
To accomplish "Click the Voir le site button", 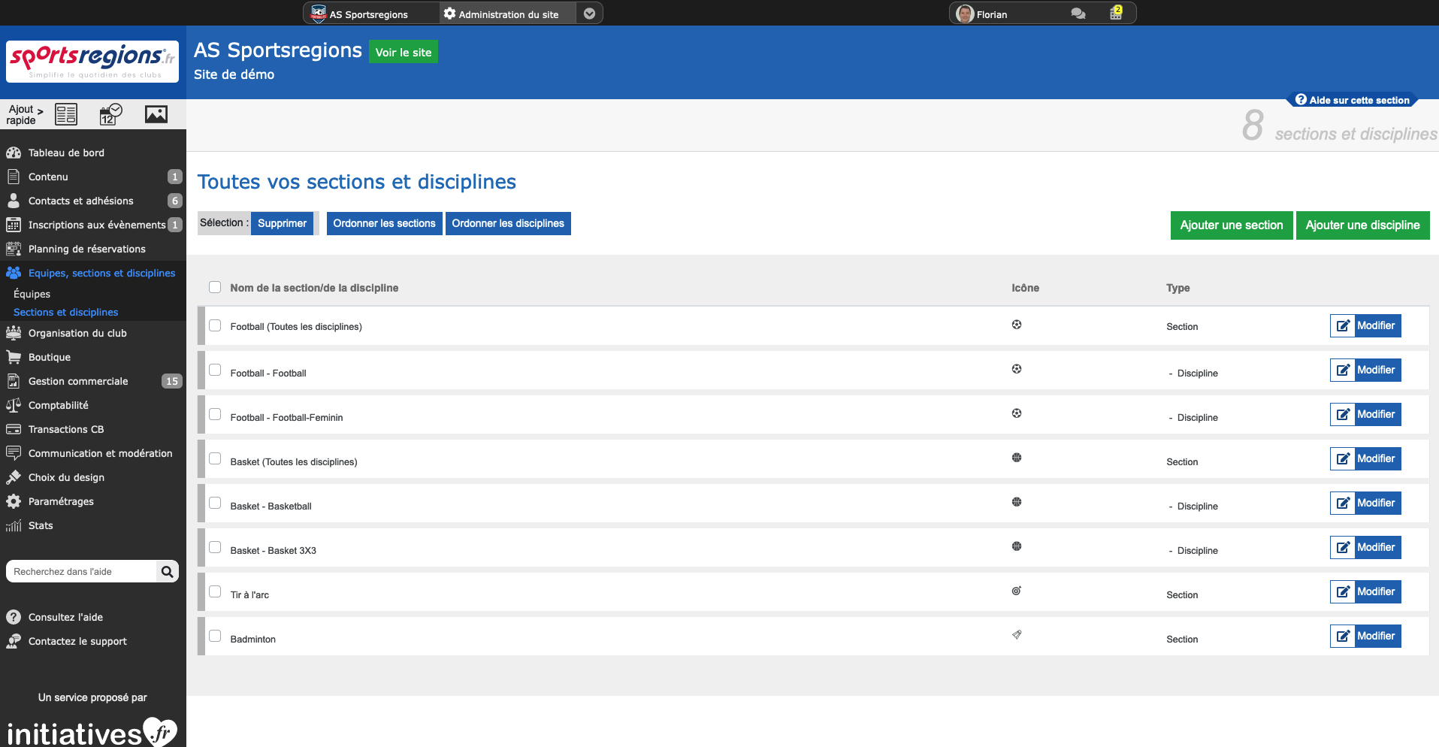I will (x=403, y=52).
